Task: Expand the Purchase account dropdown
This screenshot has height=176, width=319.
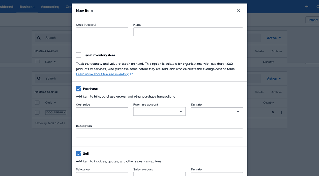Action: point(159,112)
